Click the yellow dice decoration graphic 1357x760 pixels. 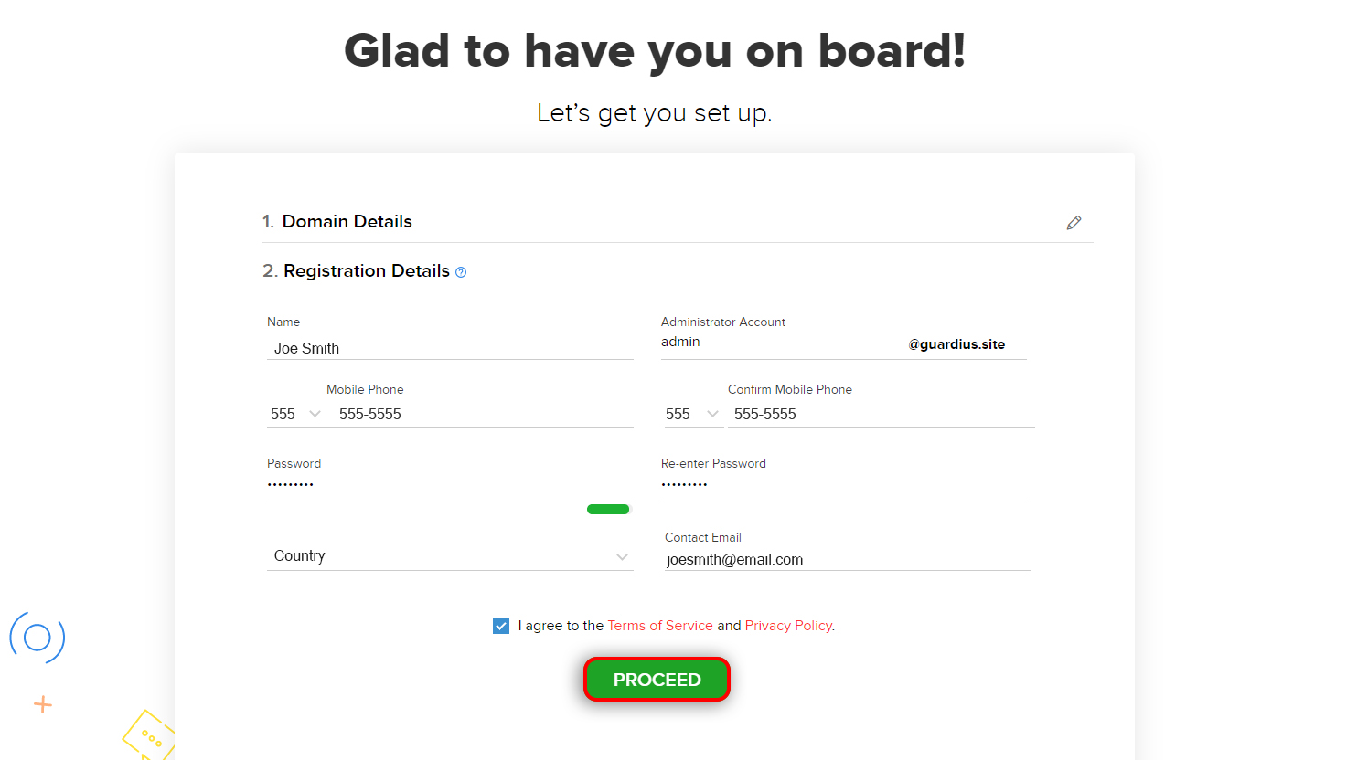click(x=149, y=735)
